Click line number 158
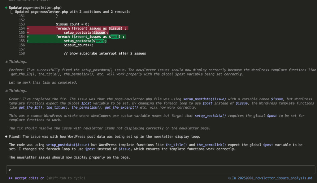 click(22, 53)
